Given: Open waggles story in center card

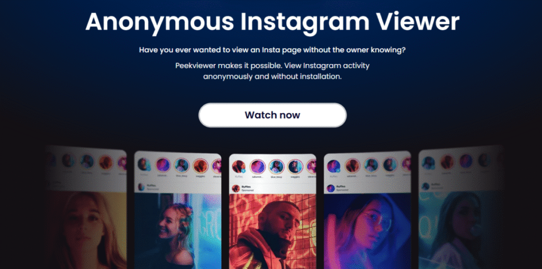Looking at the screenshot, I should [294, 166].
